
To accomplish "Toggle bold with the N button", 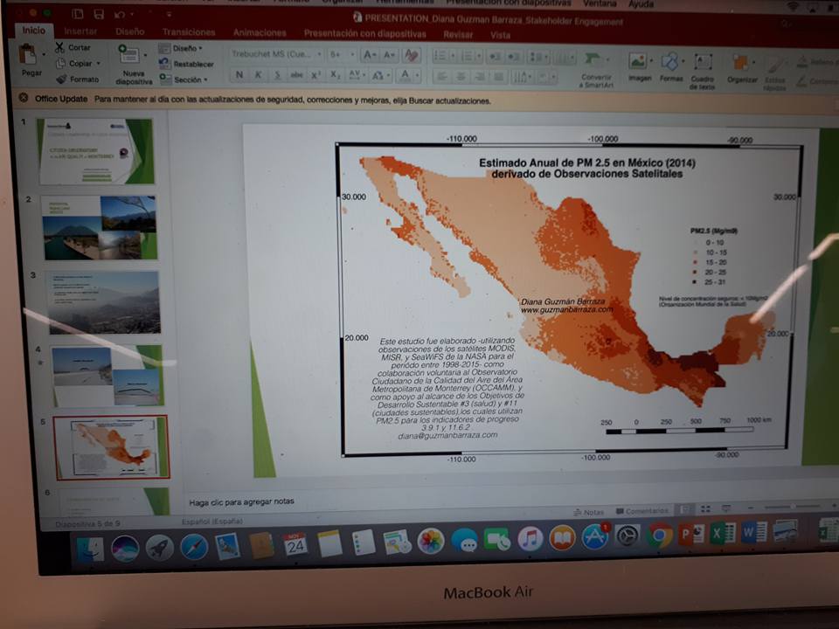I will coord(239,75).
